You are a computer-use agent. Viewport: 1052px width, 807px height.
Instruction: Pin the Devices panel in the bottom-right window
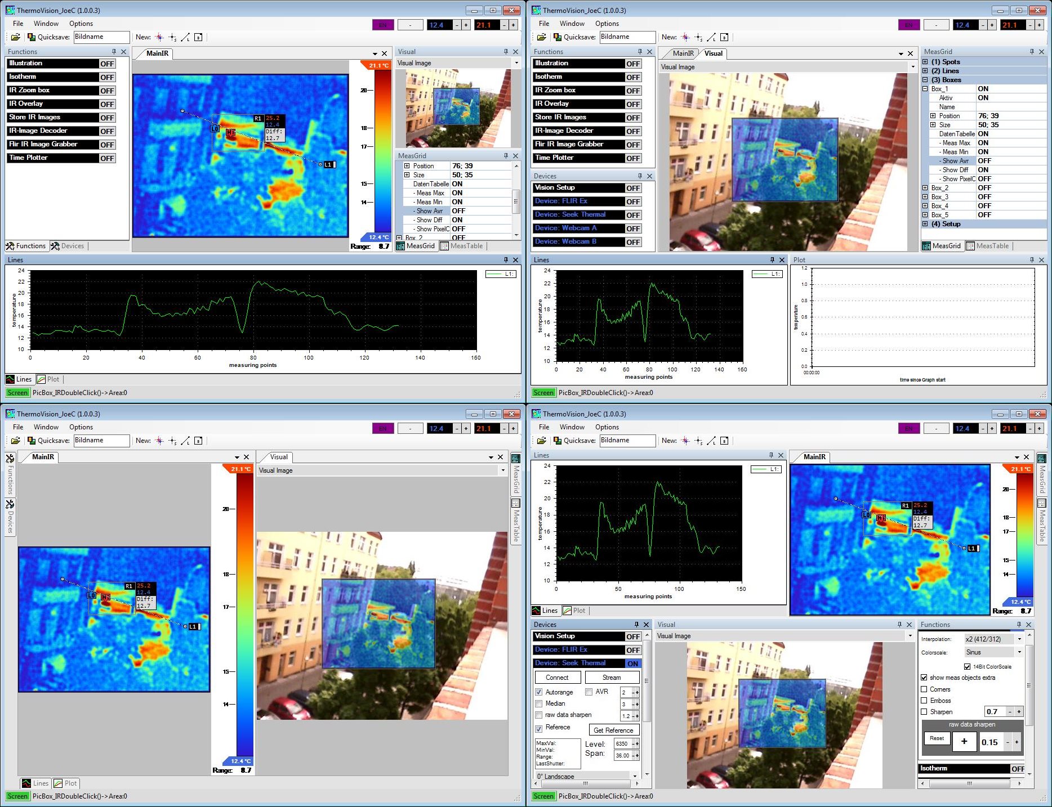point(636,625)
